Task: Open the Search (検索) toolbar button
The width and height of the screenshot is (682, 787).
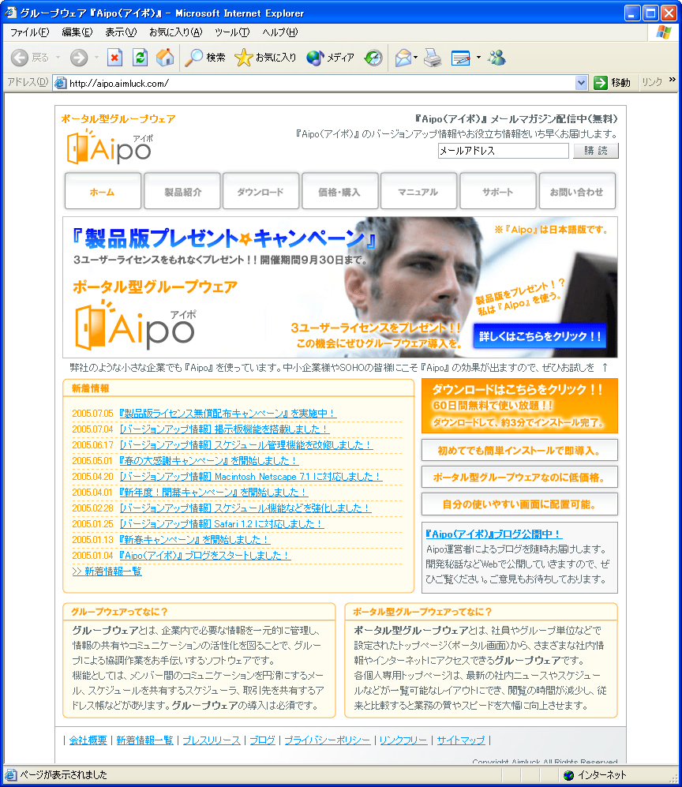Action: (204, 58)
